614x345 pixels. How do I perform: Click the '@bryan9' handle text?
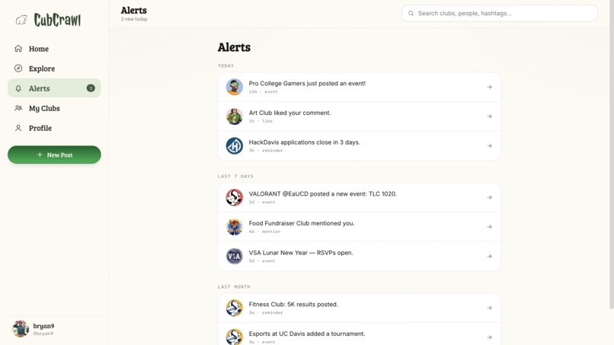coord(43,334)
